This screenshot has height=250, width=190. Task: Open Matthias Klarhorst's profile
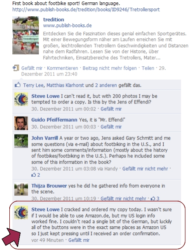65,85
